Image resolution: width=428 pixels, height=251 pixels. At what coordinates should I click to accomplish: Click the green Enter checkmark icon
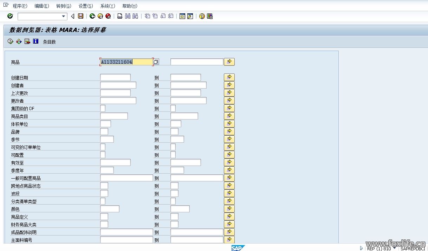[10, 16]
